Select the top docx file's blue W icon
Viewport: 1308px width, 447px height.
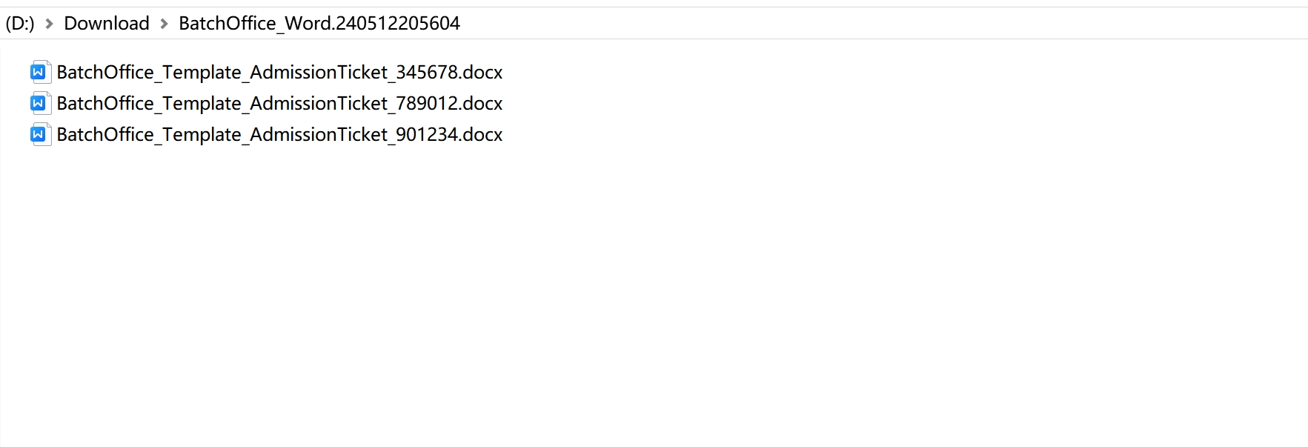pyautogui.click(x=40, y=72)
